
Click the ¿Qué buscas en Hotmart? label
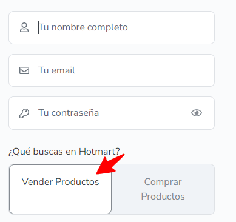click(x=64, y=152)
